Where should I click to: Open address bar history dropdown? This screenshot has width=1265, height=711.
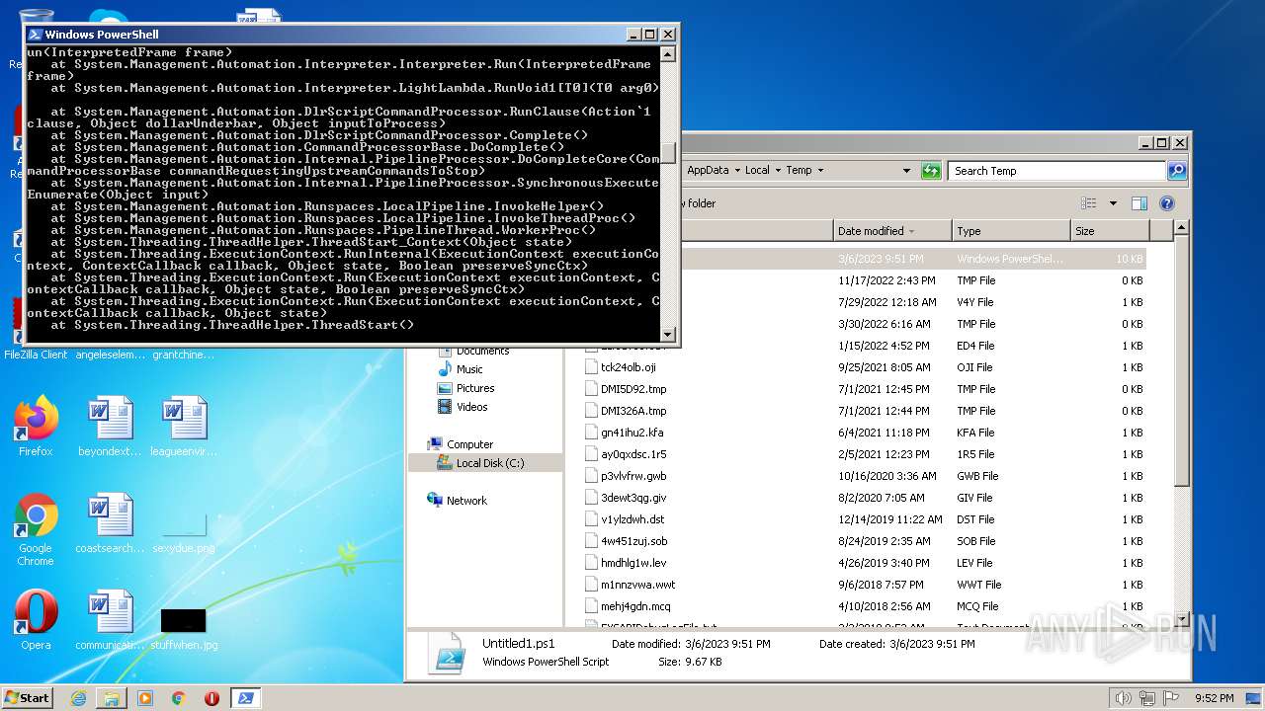tap(906, 171)
